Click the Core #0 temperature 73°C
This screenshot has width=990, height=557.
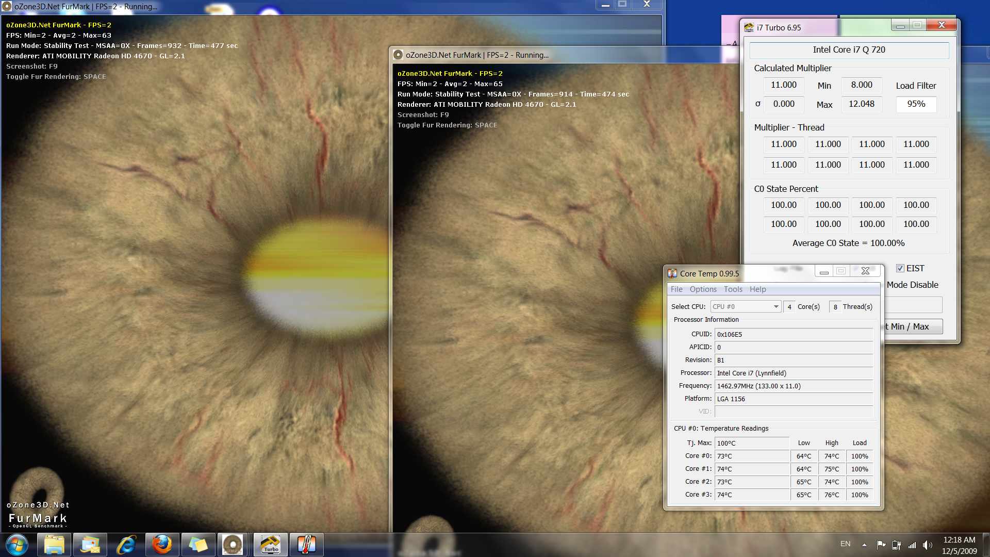click(752, 456)
